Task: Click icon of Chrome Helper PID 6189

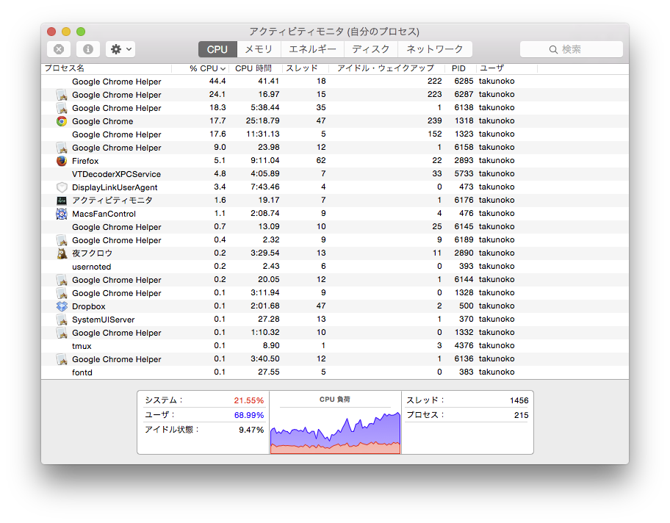Action: tap(62, 240)
